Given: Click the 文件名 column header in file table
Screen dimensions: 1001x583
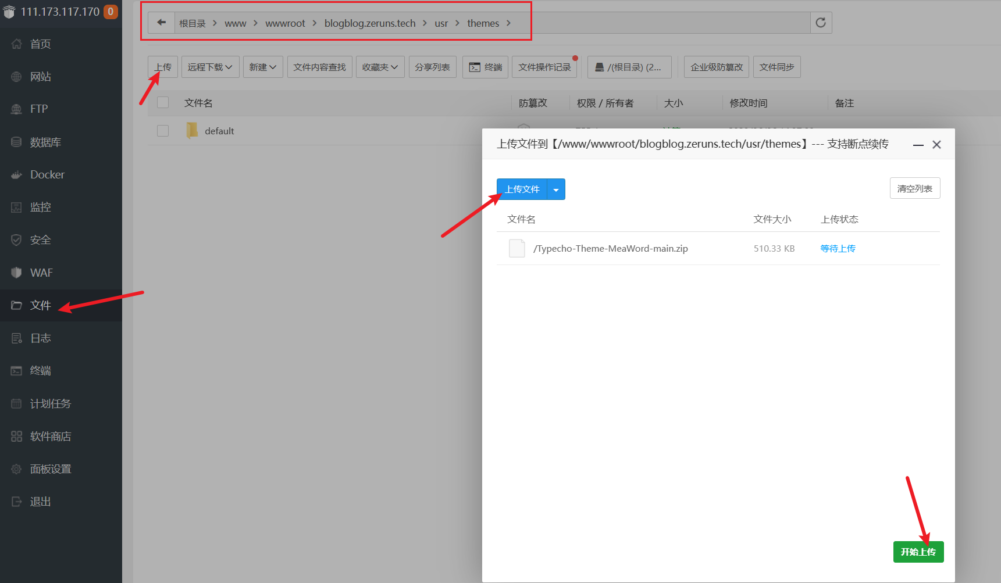Looking at the screenshot, I should point(198,103).
